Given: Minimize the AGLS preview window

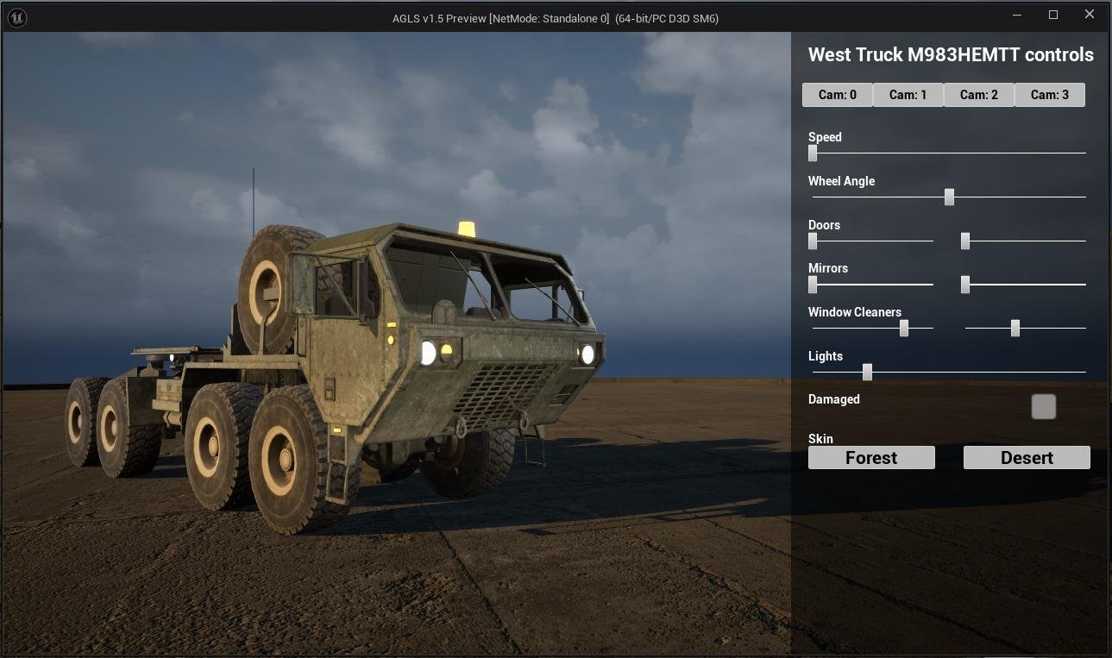Looking at the screenshot, I should [x=1017, y=15].
